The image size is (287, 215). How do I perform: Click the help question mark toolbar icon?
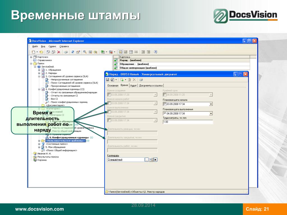(x=155, y=52)
